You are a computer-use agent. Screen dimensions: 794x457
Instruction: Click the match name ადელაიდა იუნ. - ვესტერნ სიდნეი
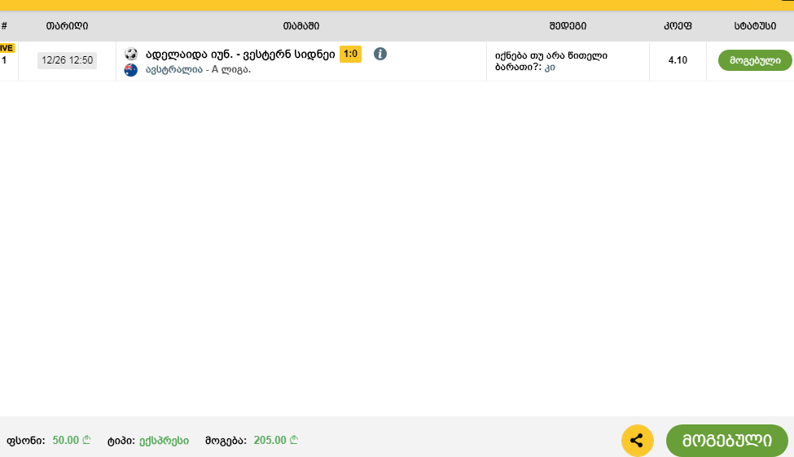coord(240,55)
